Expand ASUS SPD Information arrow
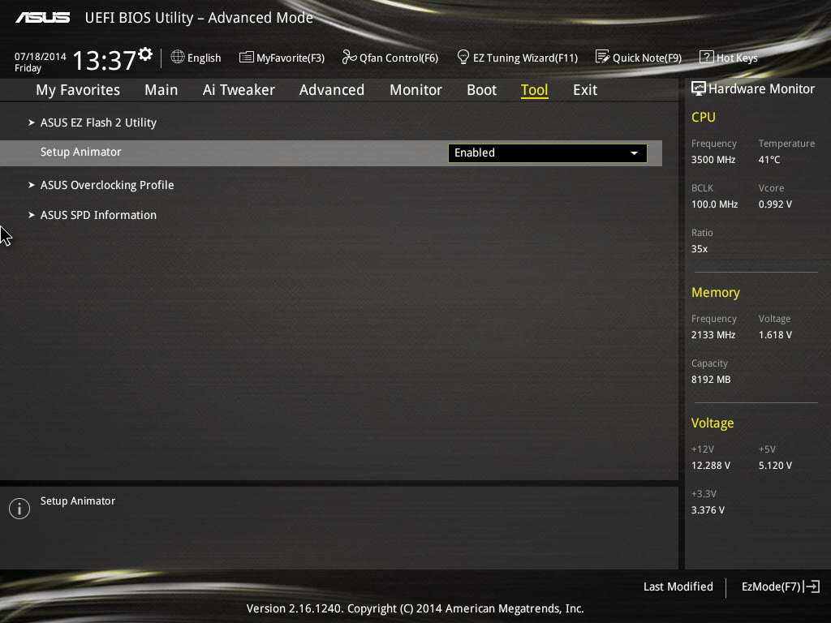Image resolution: width=831 pixels, height=623 pixels. point(32,214)
